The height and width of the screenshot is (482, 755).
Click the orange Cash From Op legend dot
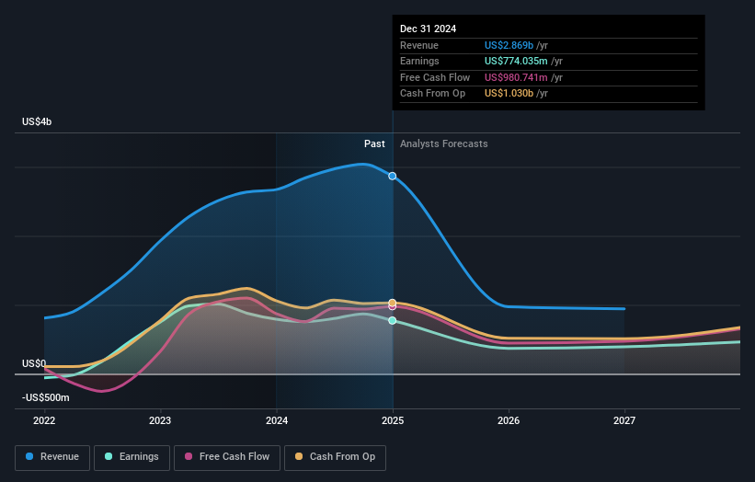click(x=299, y=456)
